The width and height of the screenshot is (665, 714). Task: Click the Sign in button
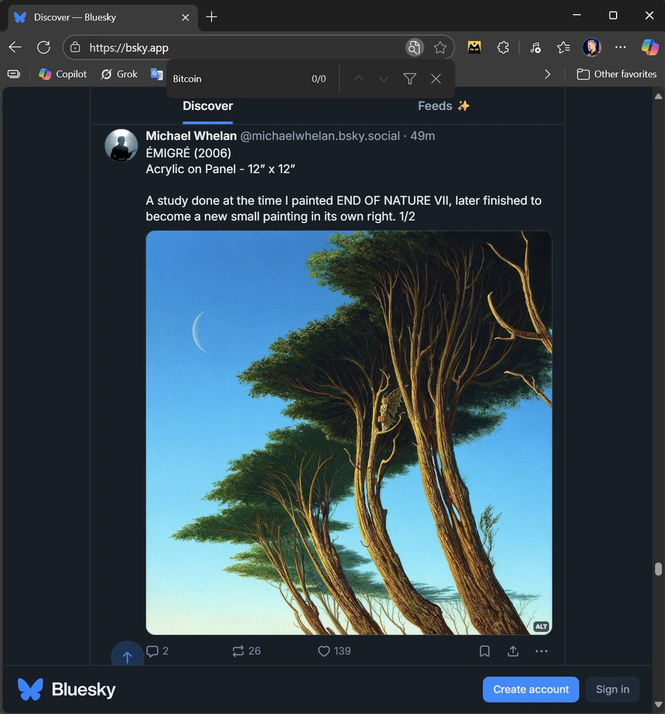pos(612,689)
